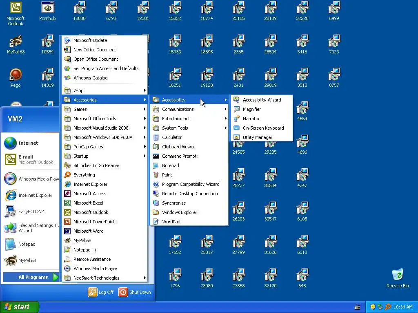Expand Microsoft Visual Studio 2008 folder

click(x=104, y=128)
